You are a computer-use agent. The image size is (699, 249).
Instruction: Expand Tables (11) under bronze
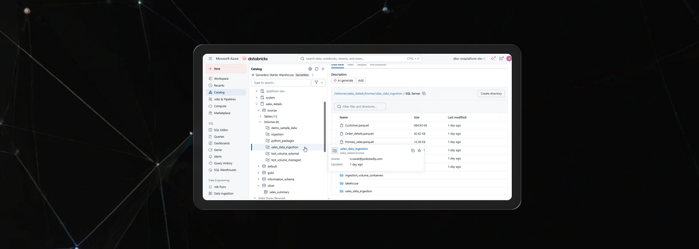(x=260, y=117)
